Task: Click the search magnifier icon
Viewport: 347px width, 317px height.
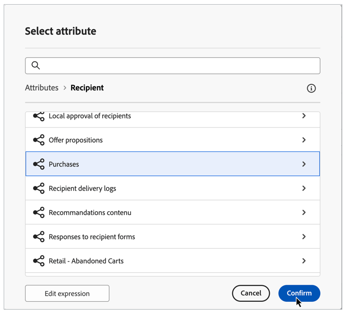Action: pyautogui.click(x=36, y=66)
